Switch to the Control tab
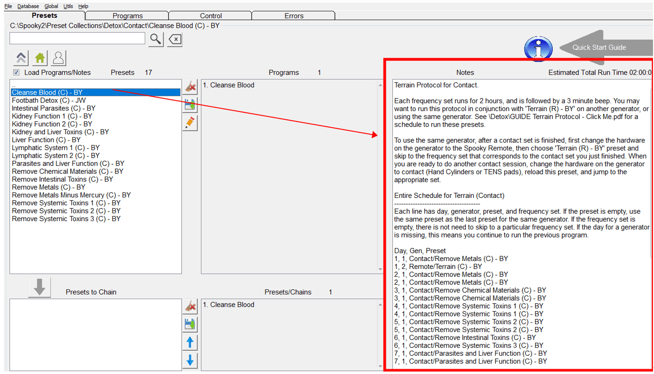The image size is (654, 374). tap(211, 16)
